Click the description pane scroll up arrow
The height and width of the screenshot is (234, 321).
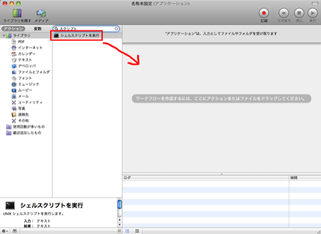tap(119, 220)
